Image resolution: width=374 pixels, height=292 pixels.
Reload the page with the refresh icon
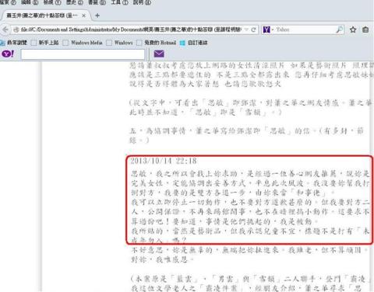click(253, 30)
